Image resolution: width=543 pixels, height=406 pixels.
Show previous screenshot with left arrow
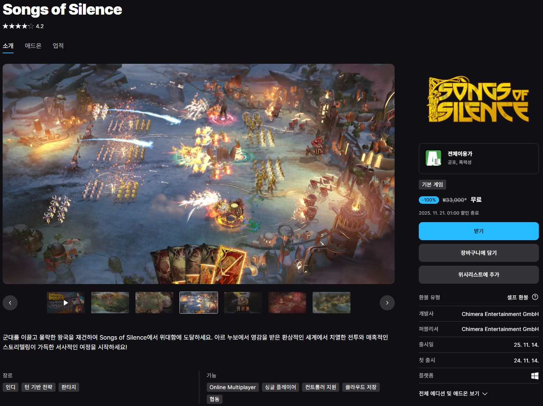(10, 303)
